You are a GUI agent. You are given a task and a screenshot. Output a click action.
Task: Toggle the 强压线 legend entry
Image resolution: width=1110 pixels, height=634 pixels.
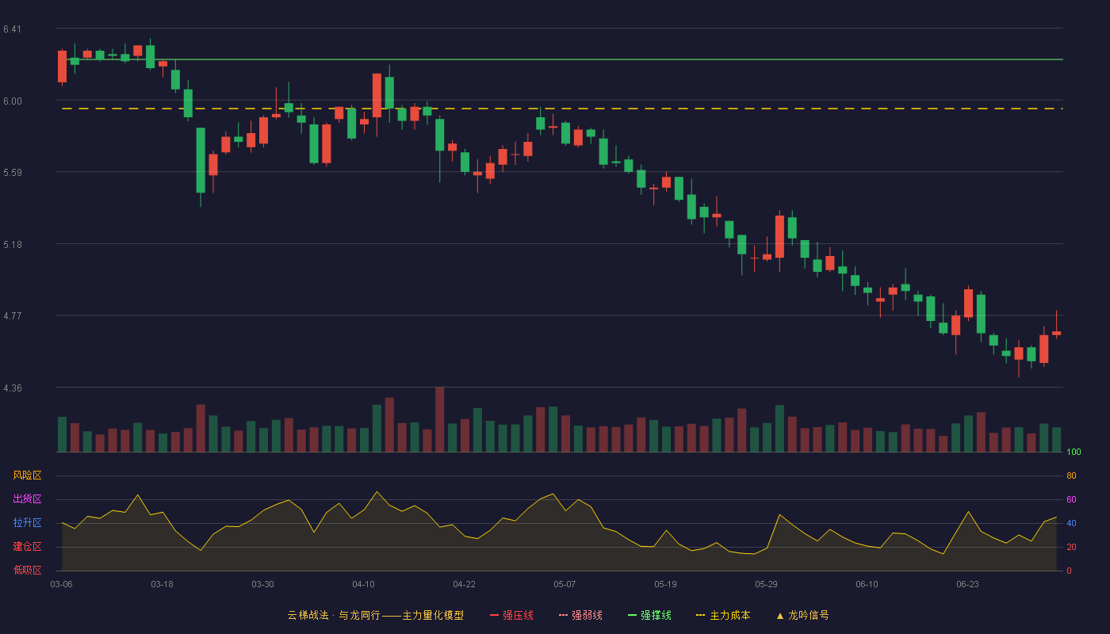click(511, 615)
